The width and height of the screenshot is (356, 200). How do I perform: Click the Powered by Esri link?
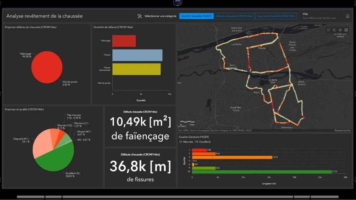[x=342, y=130]
